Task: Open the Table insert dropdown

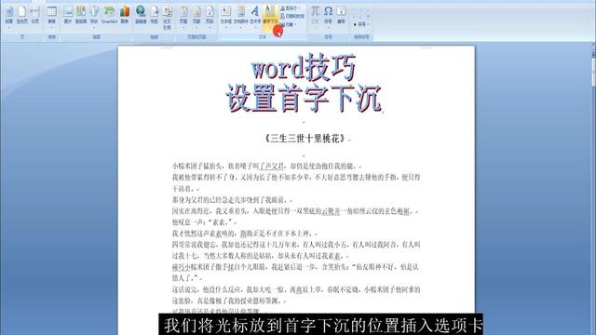Action: (52, 17)
